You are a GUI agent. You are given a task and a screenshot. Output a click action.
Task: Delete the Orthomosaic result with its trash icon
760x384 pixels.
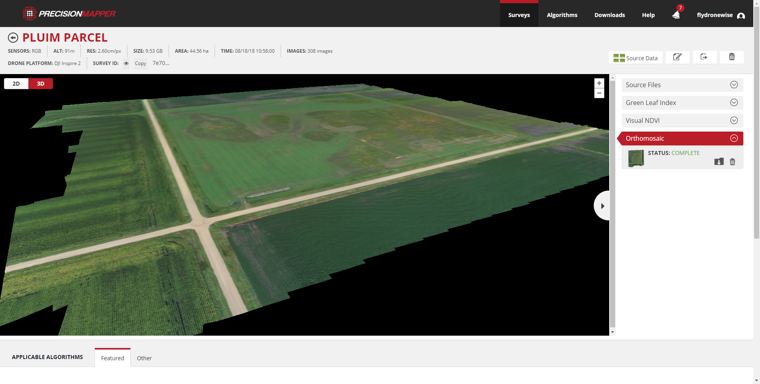pos(732,162)
